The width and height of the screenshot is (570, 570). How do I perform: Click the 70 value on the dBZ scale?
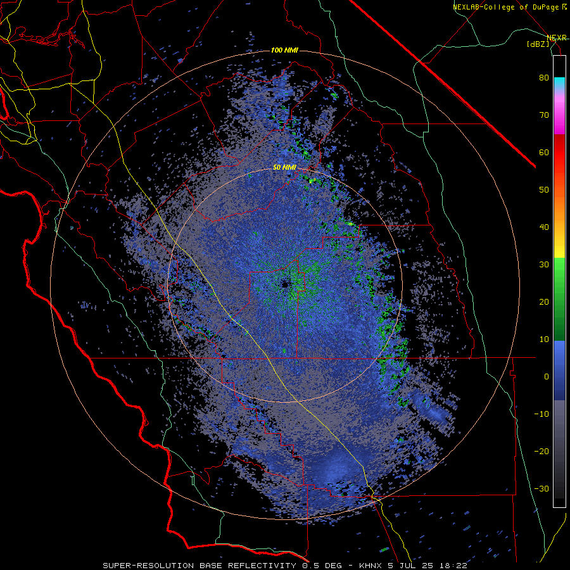tap(544, 115)
